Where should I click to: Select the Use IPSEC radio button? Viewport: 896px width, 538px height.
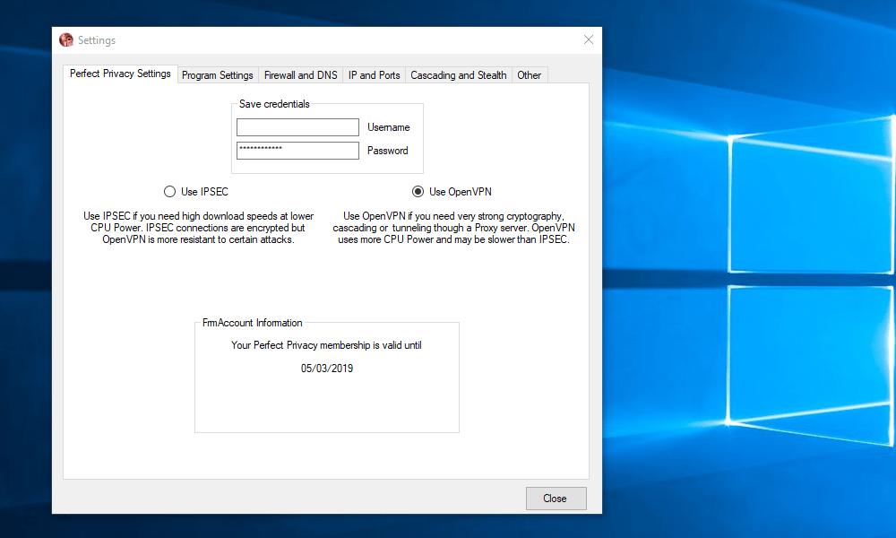coord(169,192)
